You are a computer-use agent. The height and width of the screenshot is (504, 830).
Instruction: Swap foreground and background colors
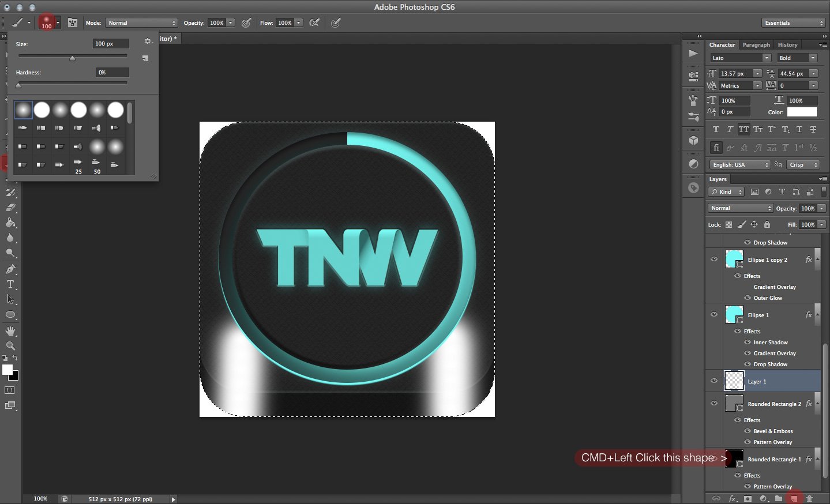[x=16, y=358]
